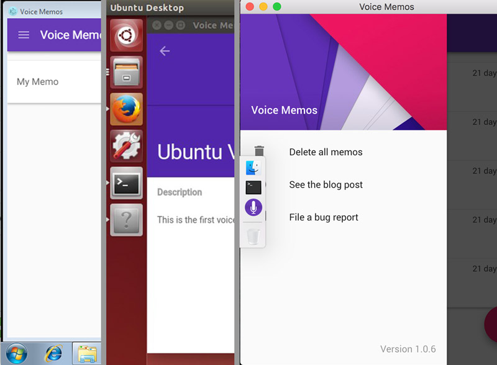
Task: Open the hamburger menu in the Windows Voice Memos
Action: (24, 35)
